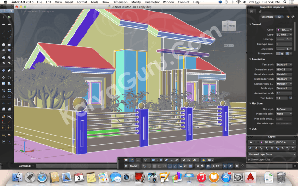Image resolution: width=298 pixels, height=186 pixels.
Task: Toggle Object Snap in status bar
Action: click(170, 166)
